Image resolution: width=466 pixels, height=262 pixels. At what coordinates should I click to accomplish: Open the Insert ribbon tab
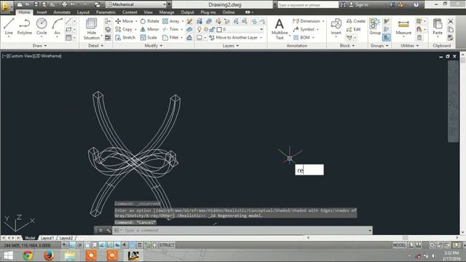tap(42, 12)
